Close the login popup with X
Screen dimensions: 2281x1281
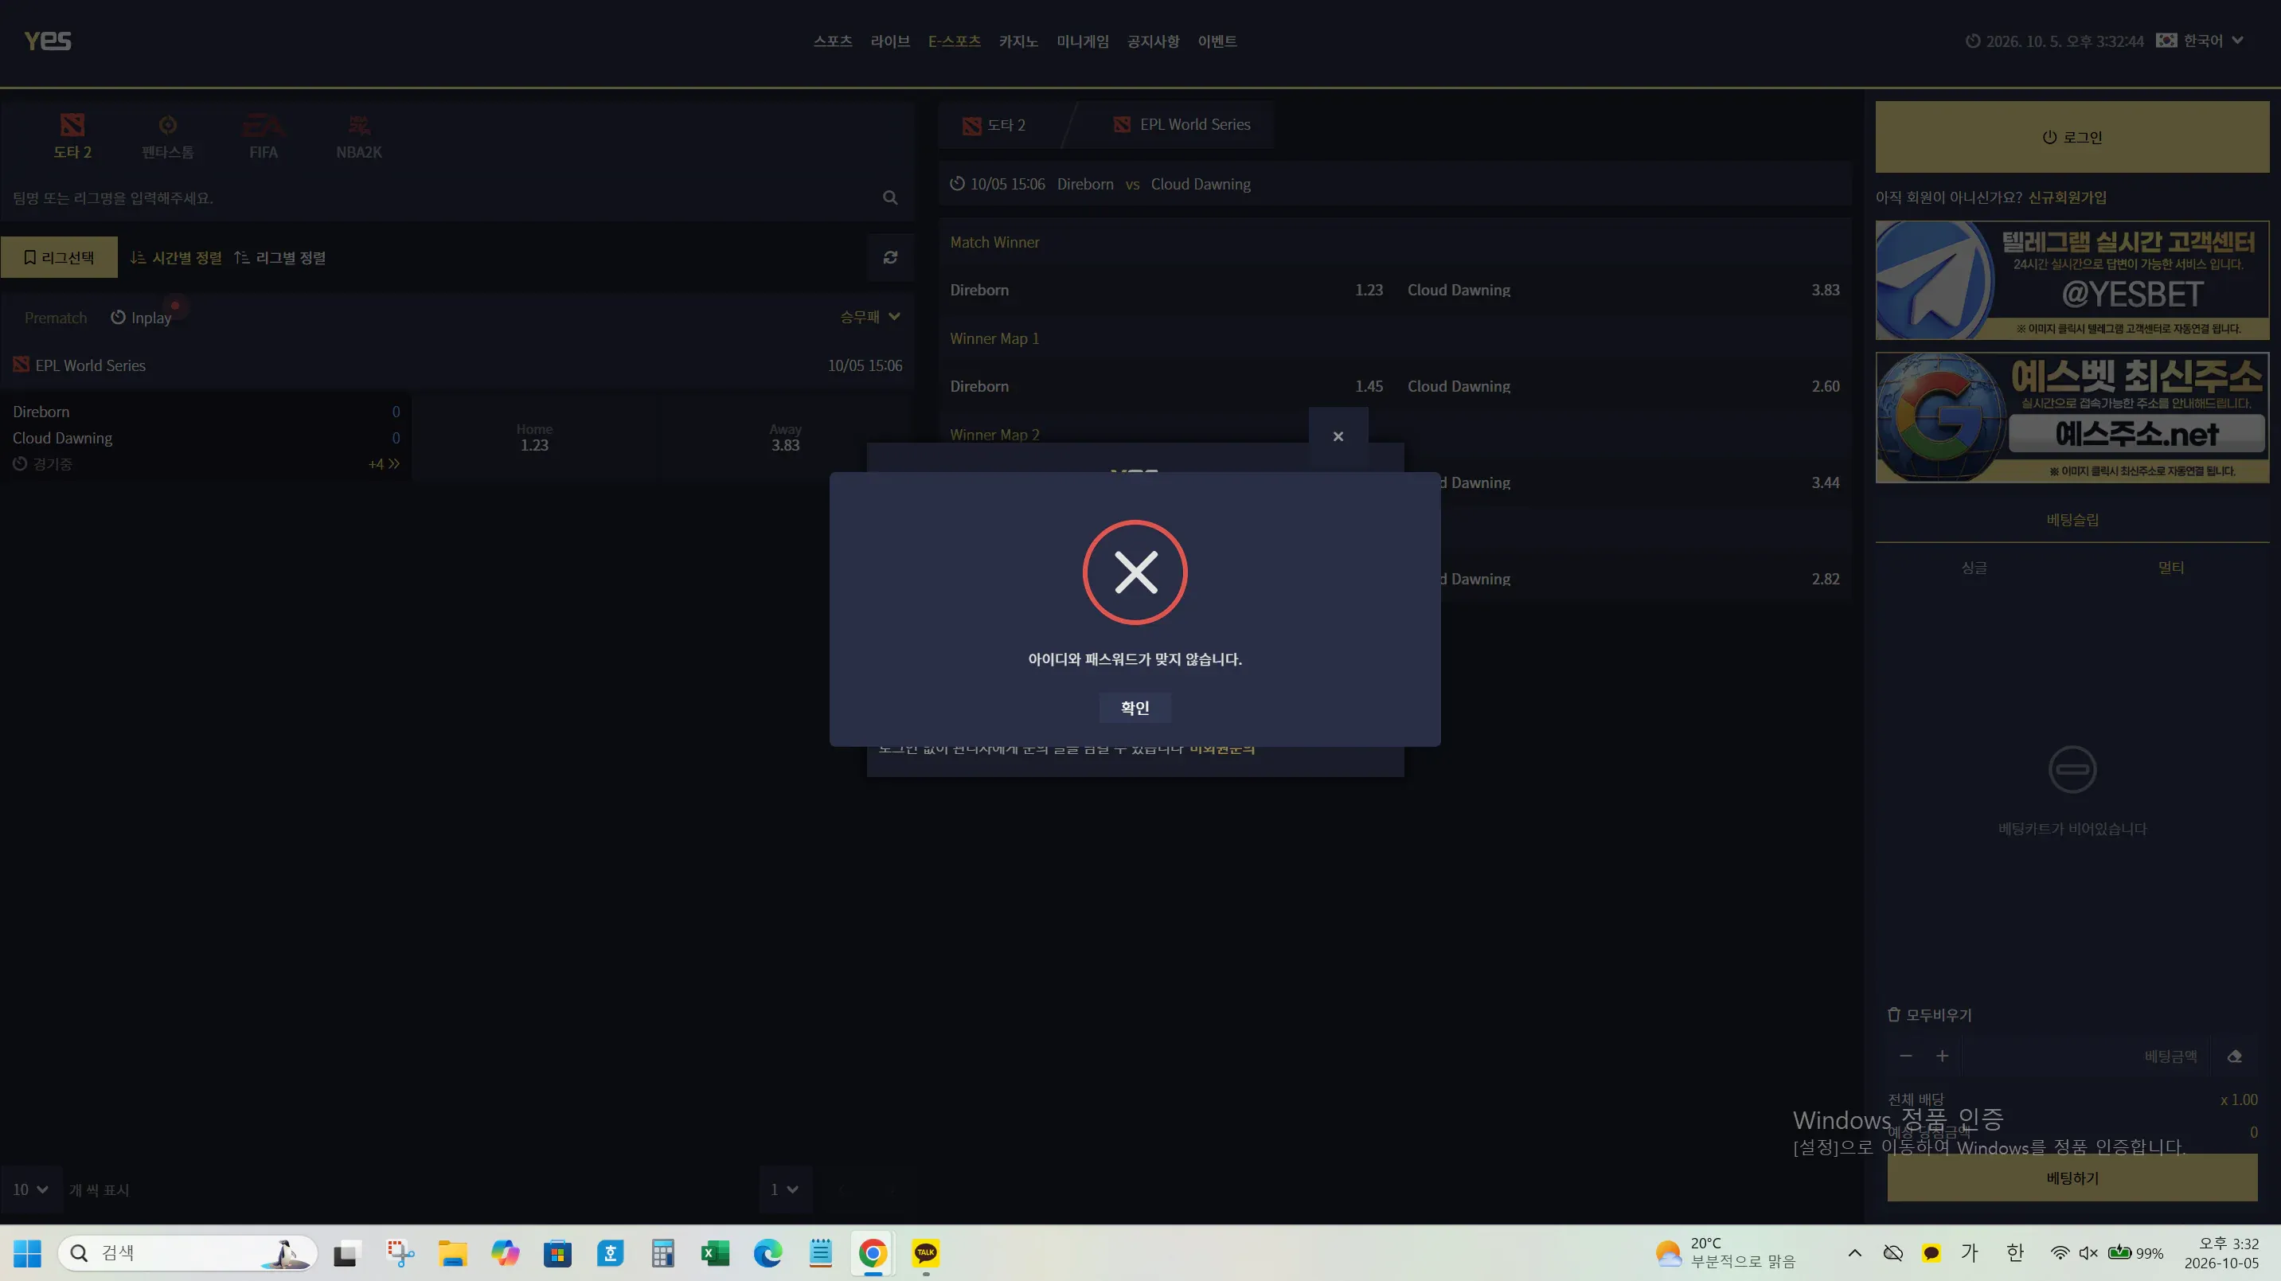[x=1338, y=436]
